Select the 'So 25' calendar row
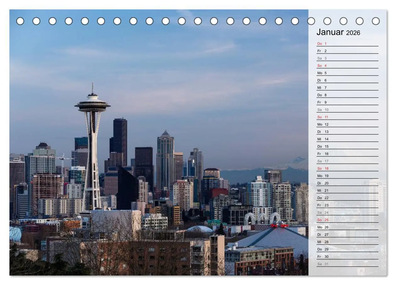Image resolution: width=396 pixels, height=285 pixels. click(x=347, y=220)
